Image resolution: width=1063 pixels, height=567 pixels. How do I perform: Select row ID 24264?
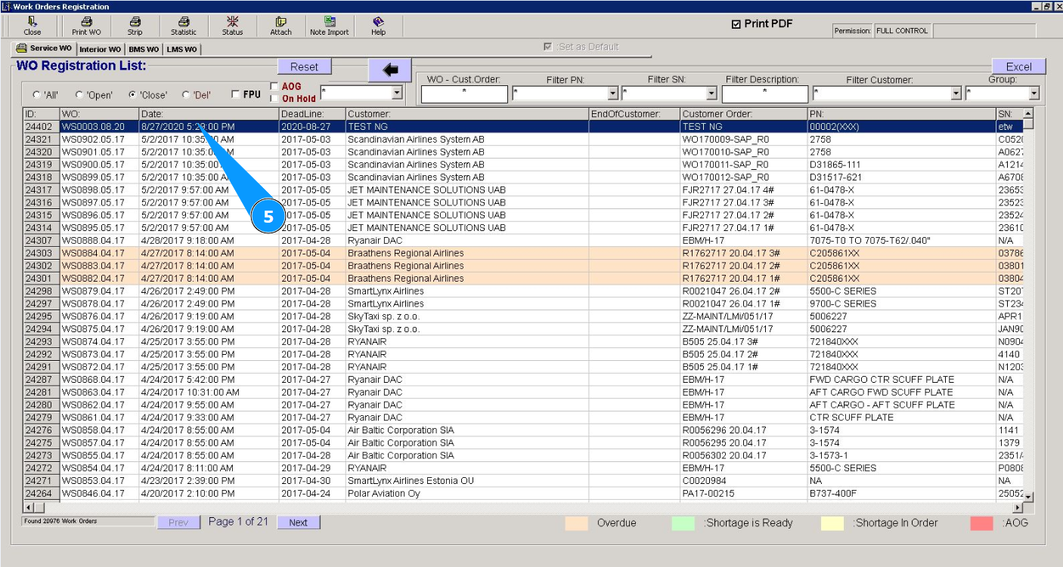pyautogui.click(x=42, y=494)
